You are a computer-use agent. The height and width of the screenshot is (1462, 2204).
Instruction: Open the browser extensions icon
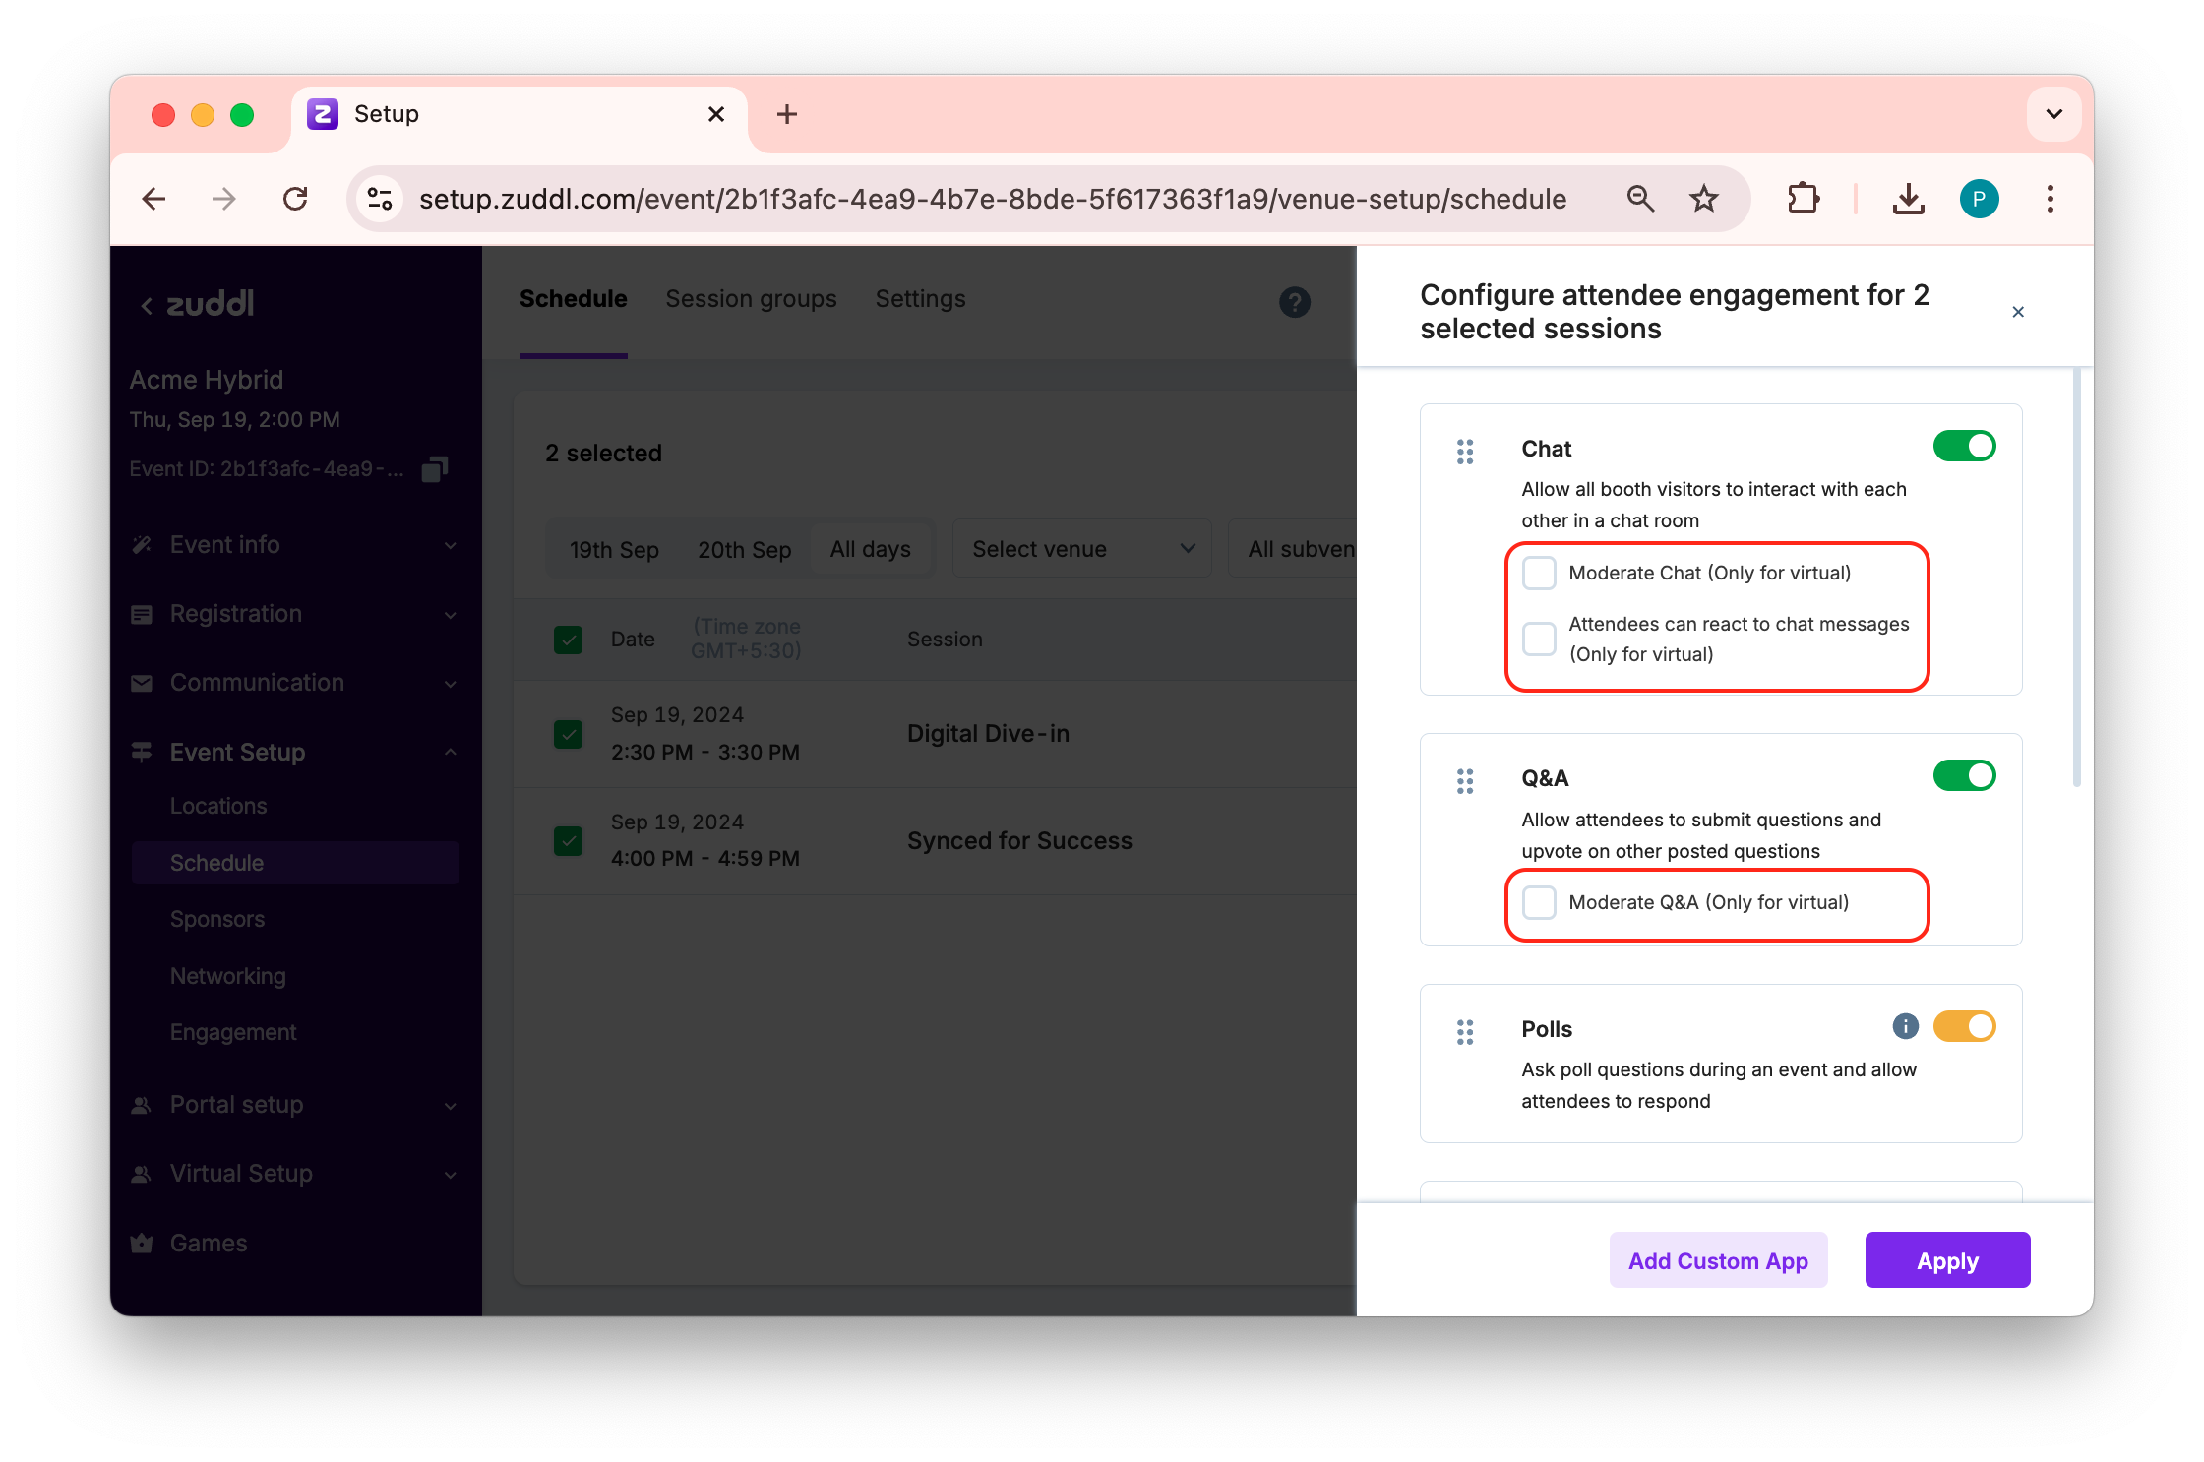click(1803, 200)
